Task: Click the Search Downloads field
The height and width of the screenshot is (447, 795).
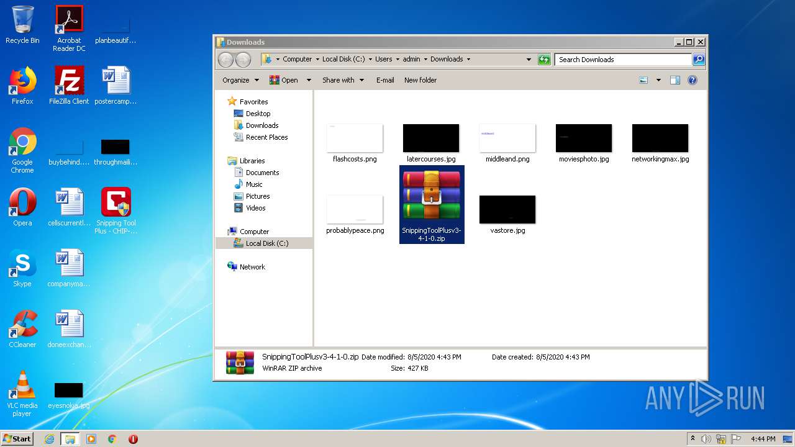Action: click(x=623, y=60)
